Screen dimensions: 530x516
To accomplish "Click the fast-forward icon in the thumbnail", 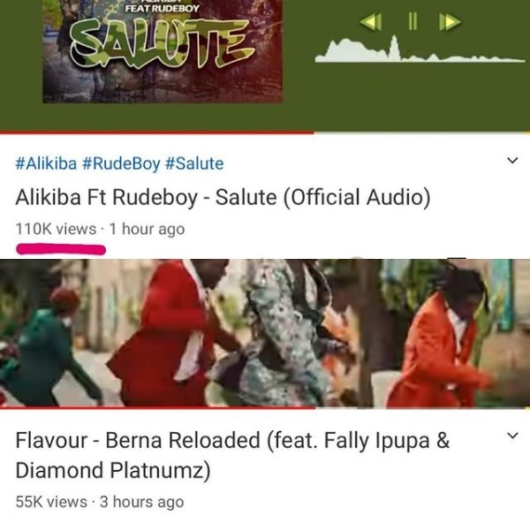I will point(450,21).
